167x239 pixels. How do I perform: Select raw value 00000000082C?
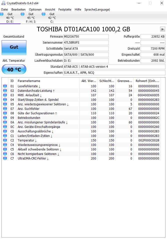point(149,118)
